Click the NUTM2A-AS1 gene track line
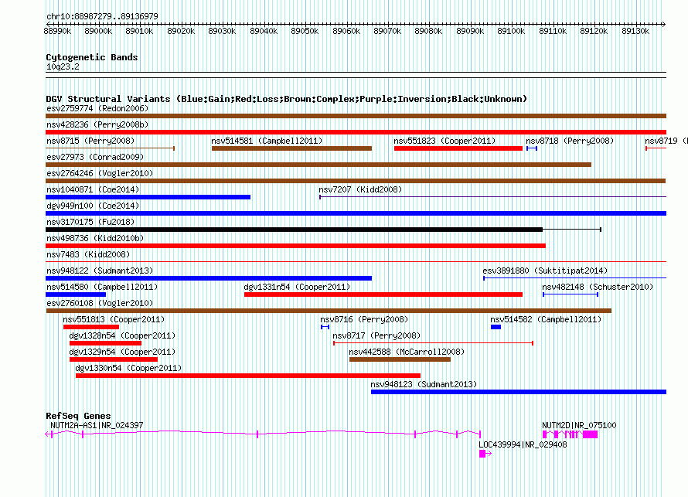The height and width of the screenshot is (497, 688). coord(264,434)
